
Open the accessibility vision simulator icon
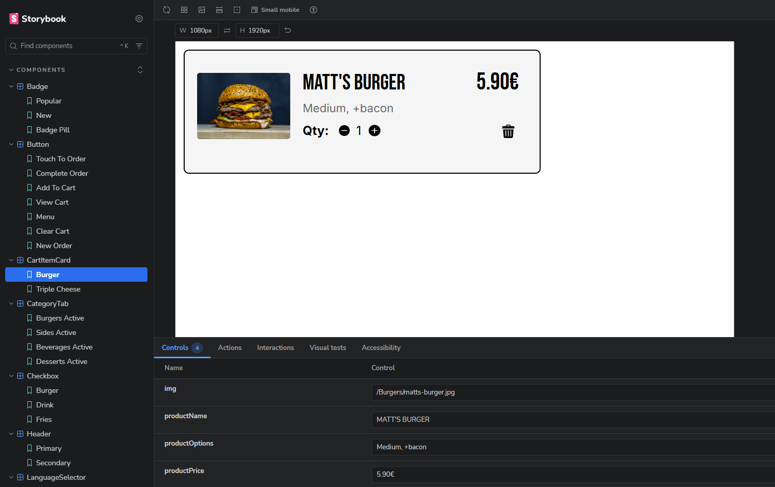click(314, 9)
